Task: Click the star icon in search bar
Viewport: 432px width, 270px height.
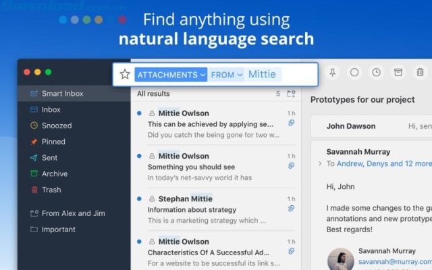Action: (125, 74)
